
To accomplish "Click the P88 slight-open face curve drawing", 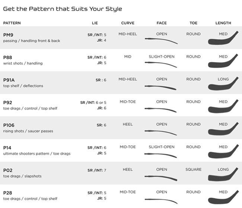I will click(161, 64).
